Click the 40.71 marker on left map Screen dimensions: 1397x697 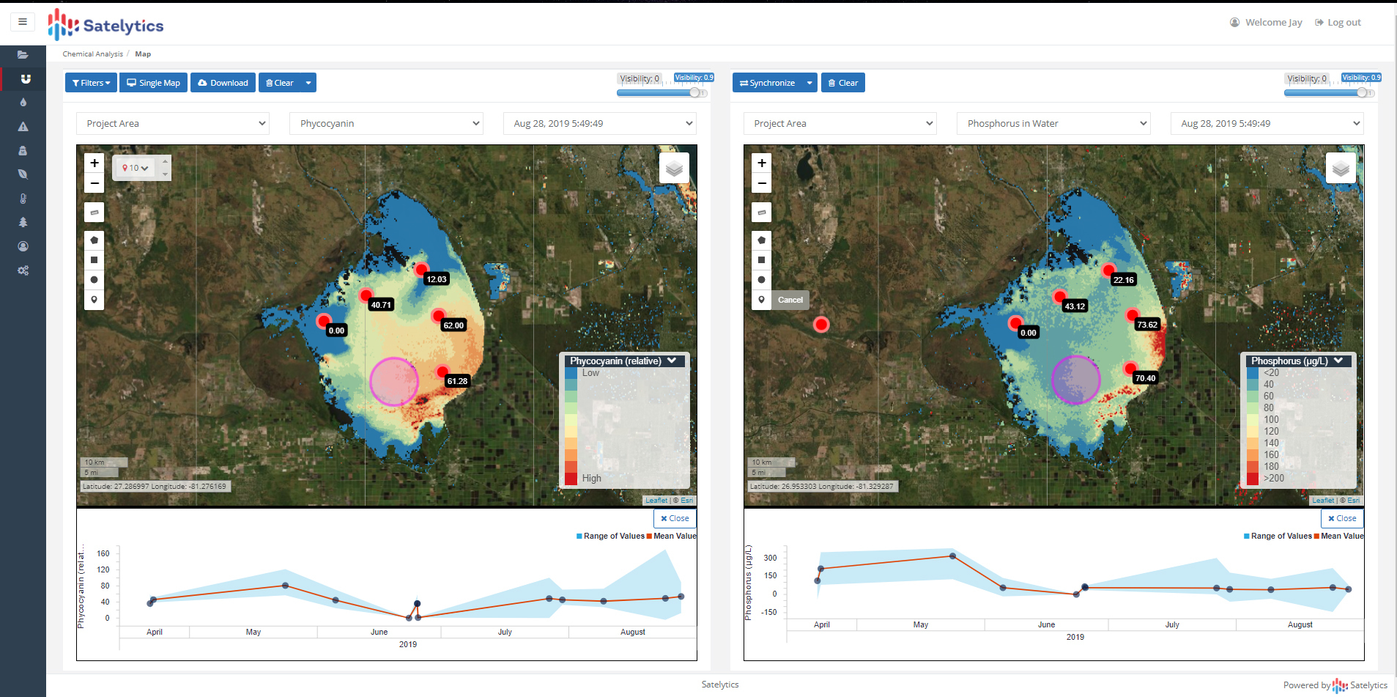366,295
